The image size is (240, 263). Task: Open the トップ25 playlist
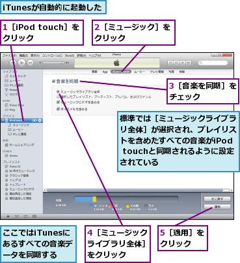12,180
